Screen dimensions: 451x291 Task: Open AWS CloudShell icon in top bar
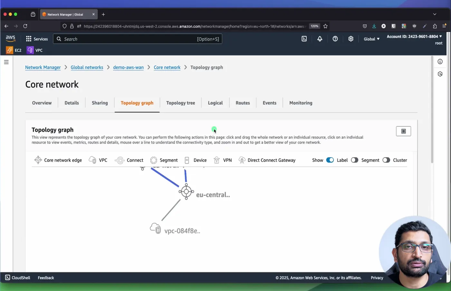tap(304, 39)
